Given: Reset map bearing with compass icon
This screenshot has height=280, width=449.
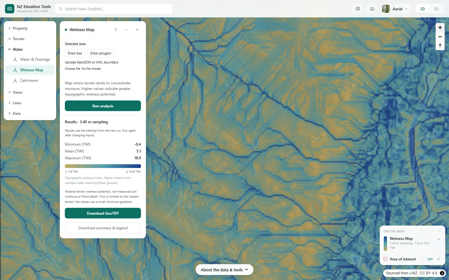Looking at the screenshot, I should pos(440,46).
